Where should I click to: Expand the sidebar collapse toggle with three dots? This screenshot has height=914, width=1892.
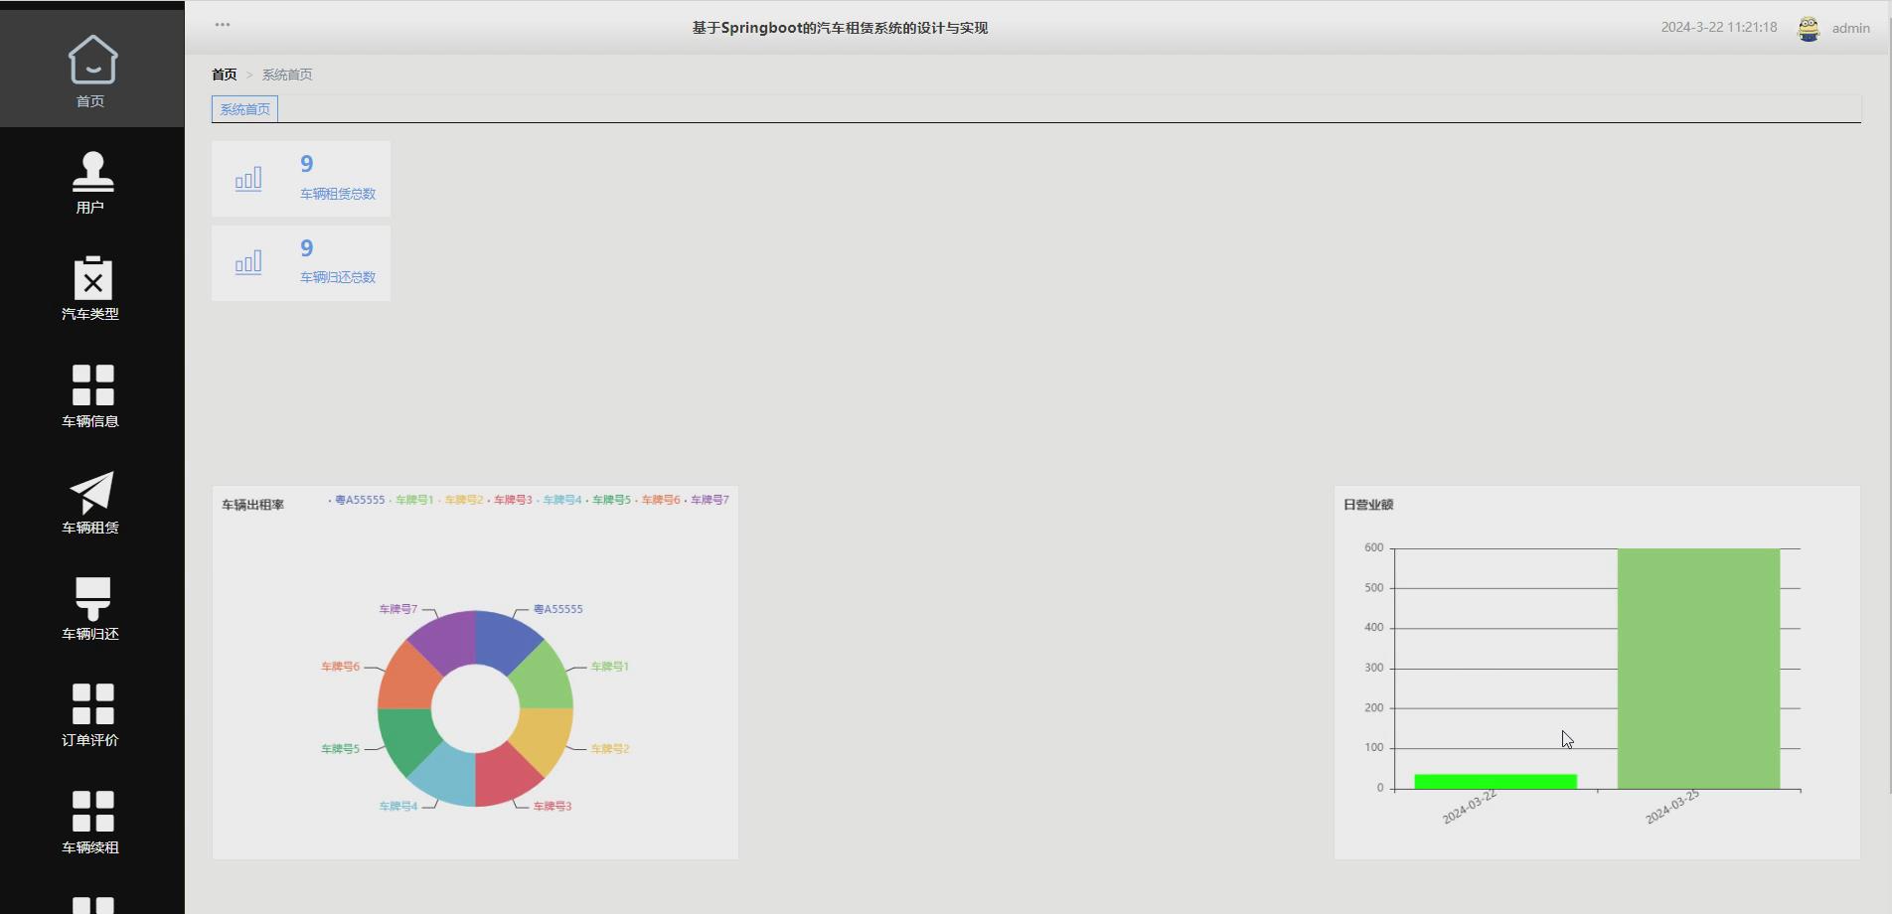pos(222,24)
